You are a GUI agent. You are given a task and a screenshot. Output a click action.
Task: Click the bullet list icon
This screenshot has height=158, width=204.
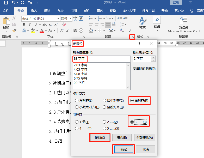(91, 19)
